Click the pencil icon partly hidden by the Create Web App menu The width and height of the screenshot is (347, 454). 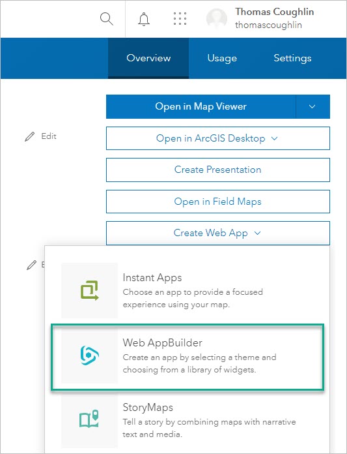(x=31, y=265)
